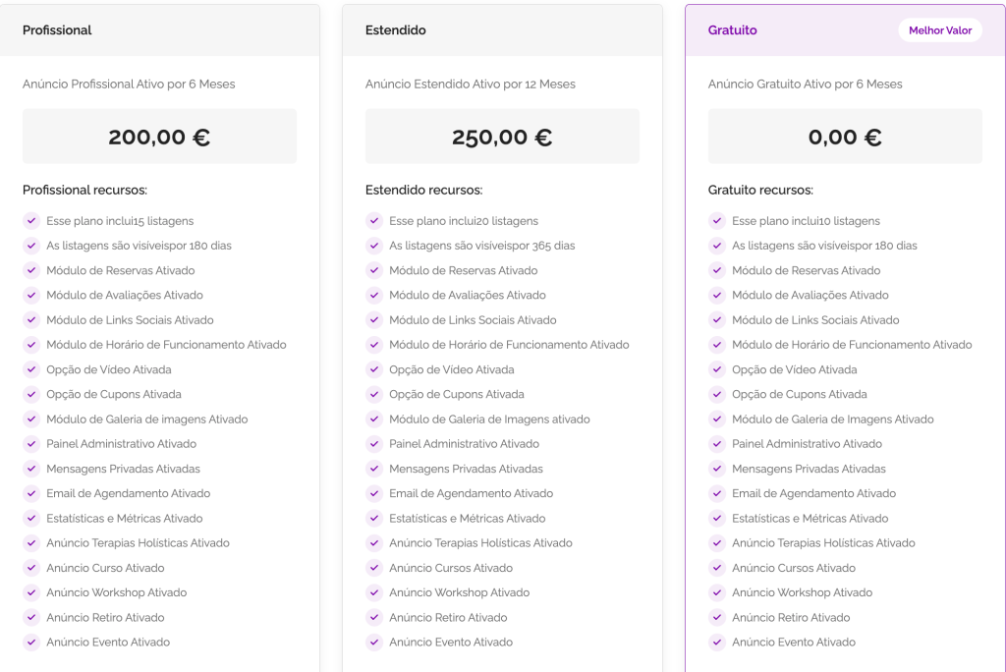Select the Gratuito plan header
The image size is (1006, 672).
pos(733,30)
